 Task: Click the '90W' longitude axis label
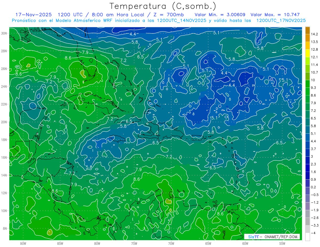click(23, 243)
